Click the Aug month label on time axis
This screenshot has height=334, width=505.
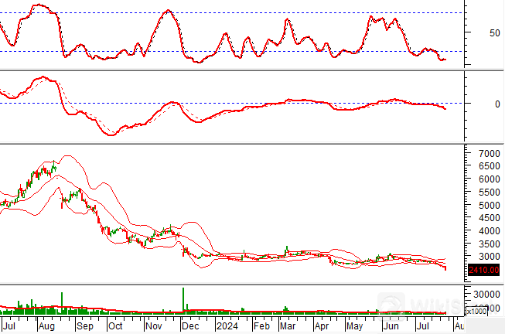point(46,326)
